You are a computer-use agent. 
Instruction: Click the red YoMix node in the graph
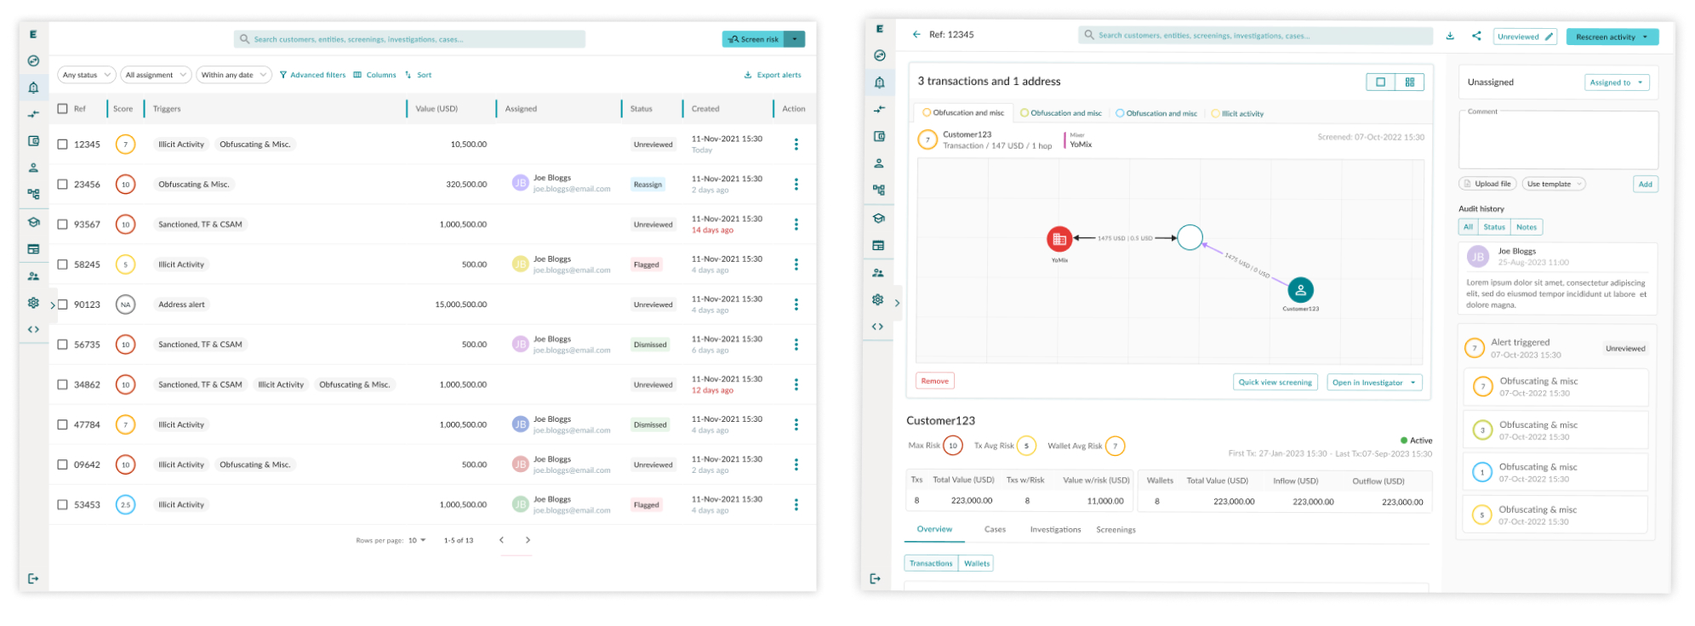pos(1059,239)
